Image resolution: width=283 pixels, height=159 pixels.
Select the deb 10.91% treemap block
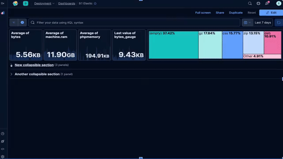point(273,42)
